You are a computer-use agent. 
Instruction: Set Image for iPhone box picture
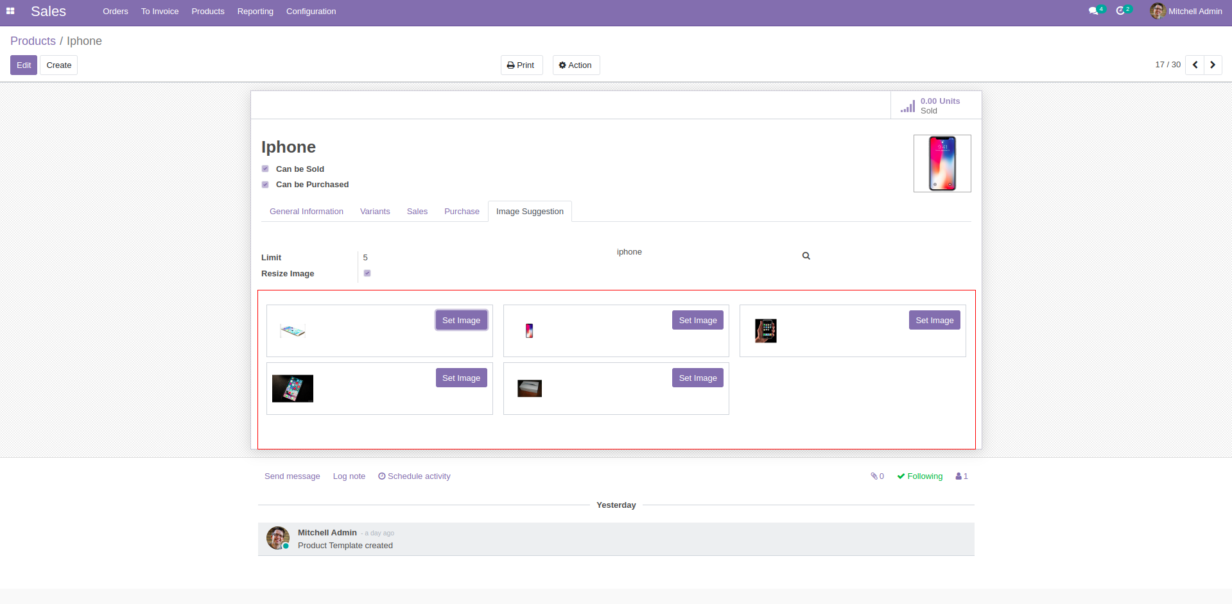tap(698, 378)
